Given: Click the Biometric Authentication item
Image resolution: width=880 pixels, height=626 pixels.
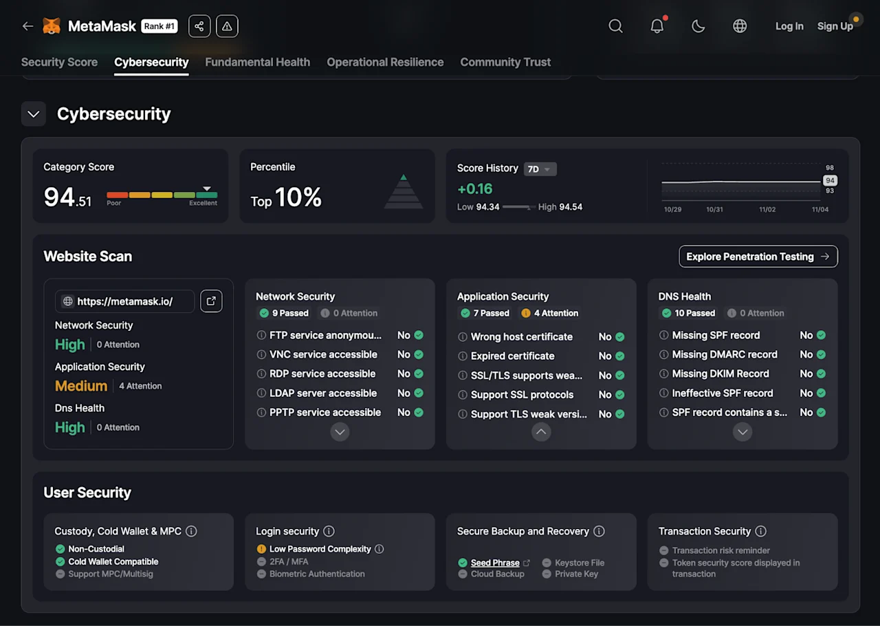Looking at the screenshot, I should click(x=311, y=574).
